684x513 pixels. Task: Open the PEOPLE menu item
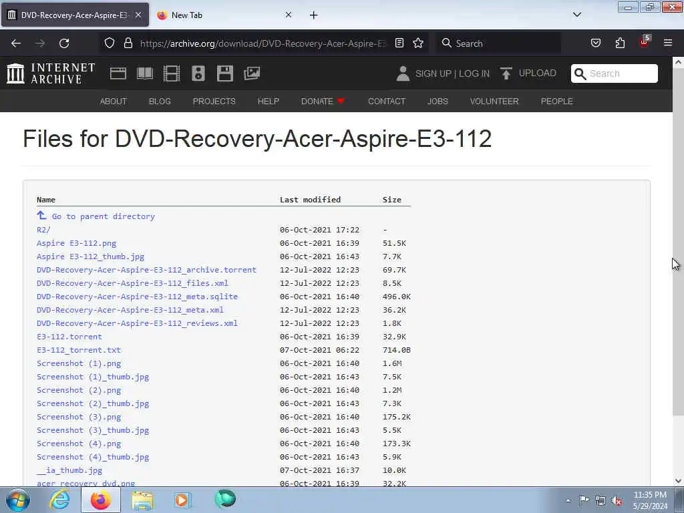[x=556, y=102]
